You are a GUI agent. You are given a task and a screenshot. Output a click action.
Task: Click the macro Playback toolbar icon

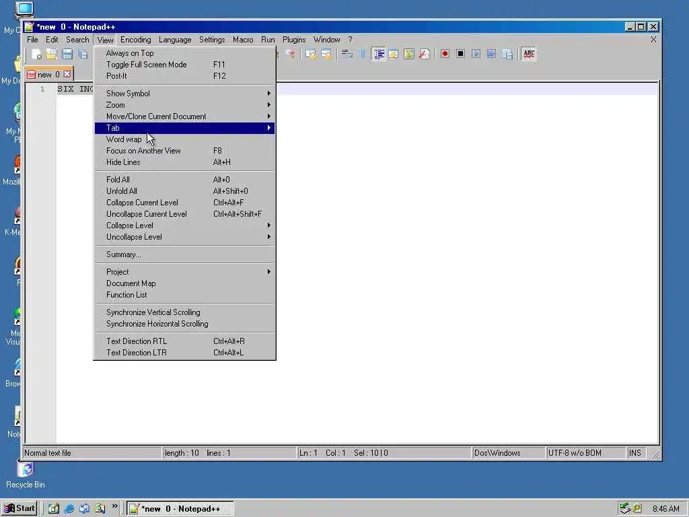click(x=476, y=54)
